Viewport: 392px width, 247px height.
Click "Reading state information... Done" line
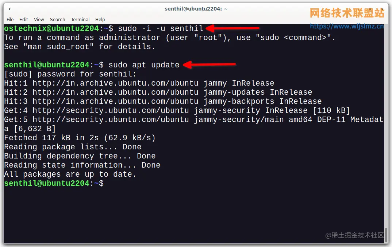pyautogui.click(x=82, y=165)
